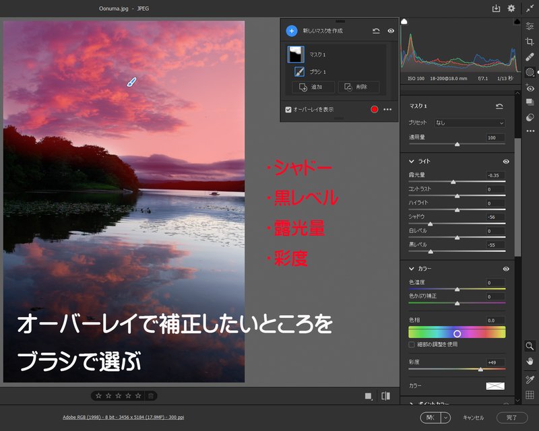The height and width of the screenshot is (431, 539).
Task: Click the 露光量 value field showing -0.35
Action: pyautogui.click(x=495, y=175)
